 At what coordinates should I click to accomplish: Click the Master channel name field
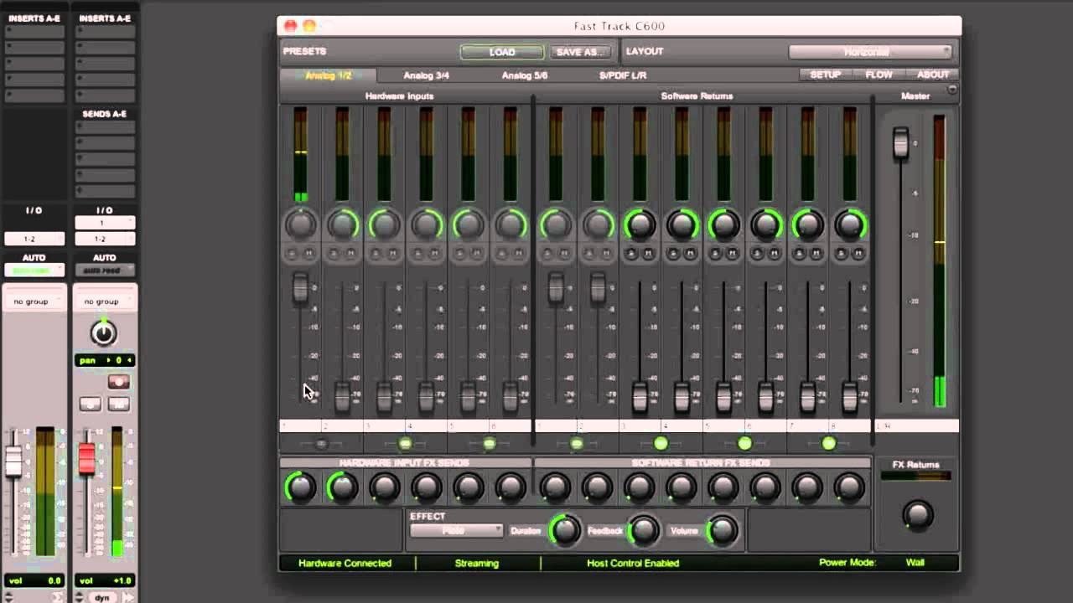tap(916, 426)
